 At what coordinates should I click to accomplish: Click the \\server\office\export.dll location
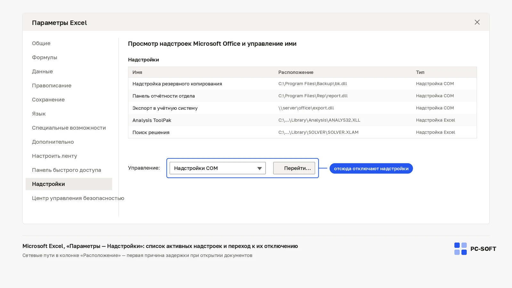[306, 108]
